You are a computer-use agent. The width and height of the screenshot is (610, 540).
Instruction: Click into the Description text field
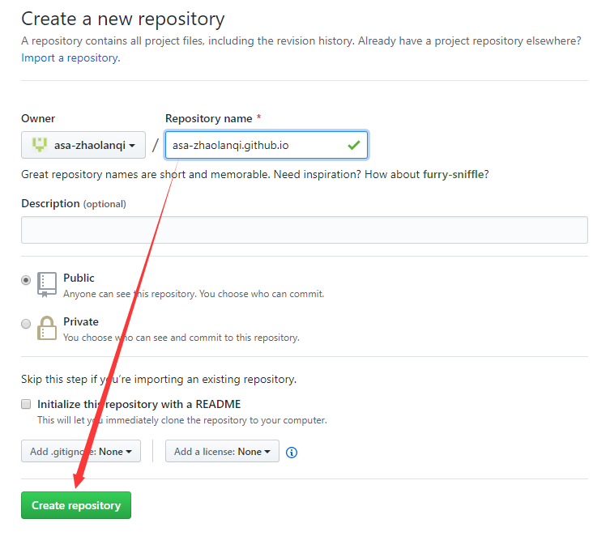tap(304, 230)
